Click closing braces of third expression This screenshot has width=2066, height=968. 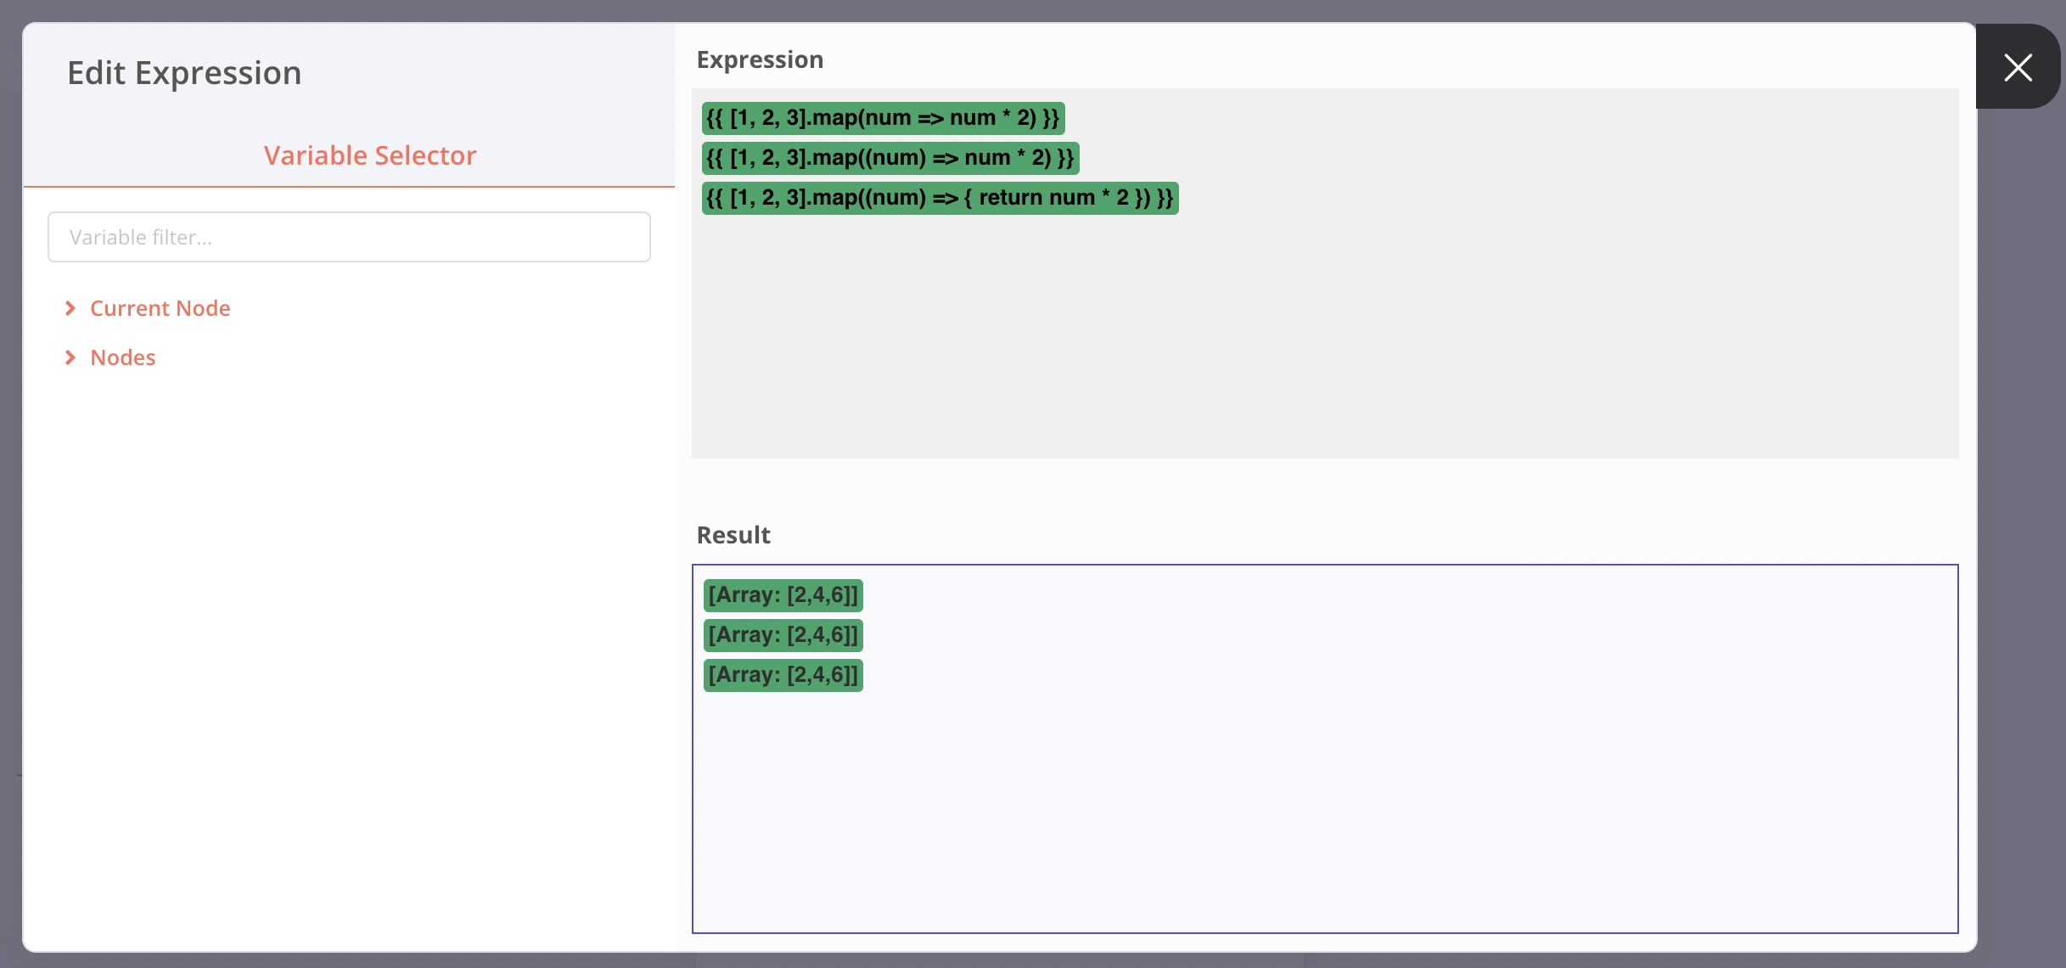click(x=1165, y=198)
